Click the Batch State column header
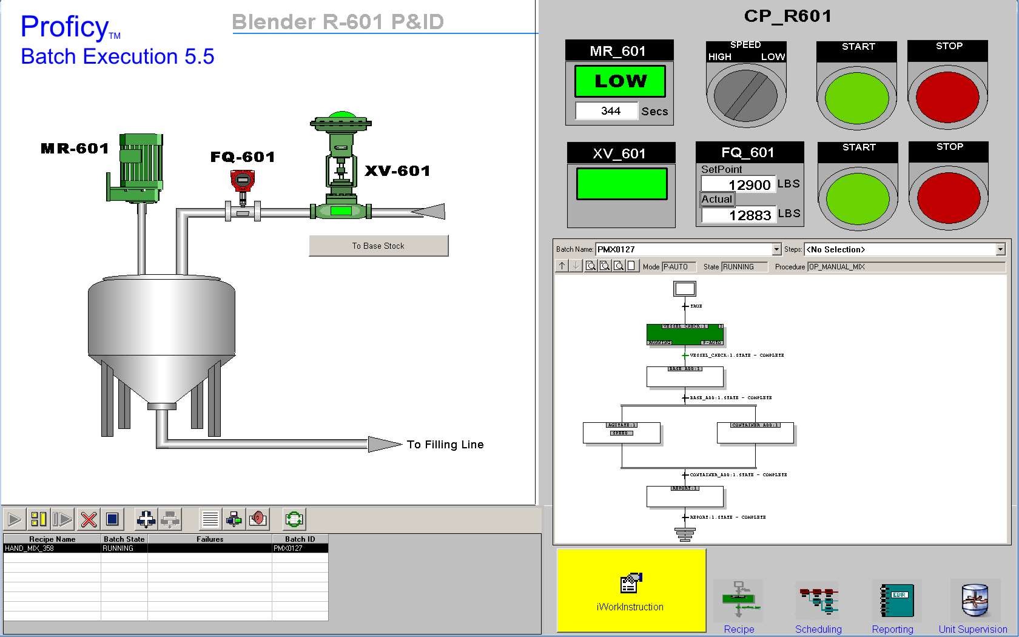This screenshot has height=637, width=1019. tap(124, 539)
